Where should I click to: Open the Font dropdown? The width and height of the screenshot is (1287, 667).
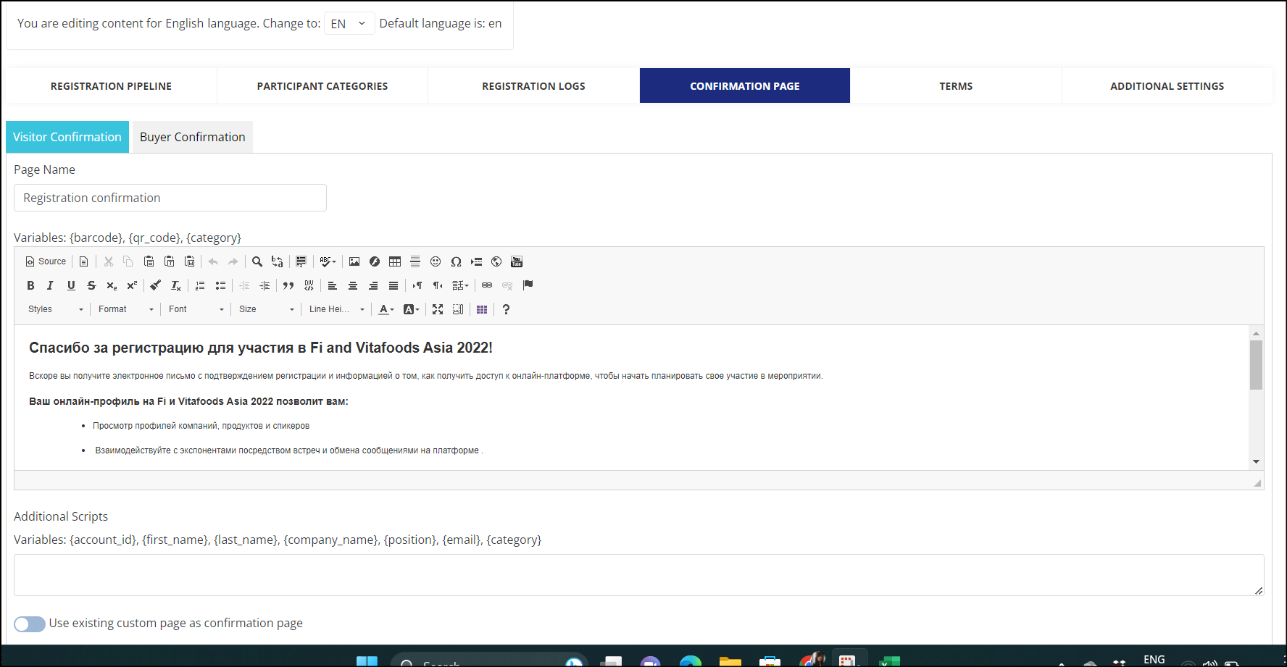click(x=197, y=309)
